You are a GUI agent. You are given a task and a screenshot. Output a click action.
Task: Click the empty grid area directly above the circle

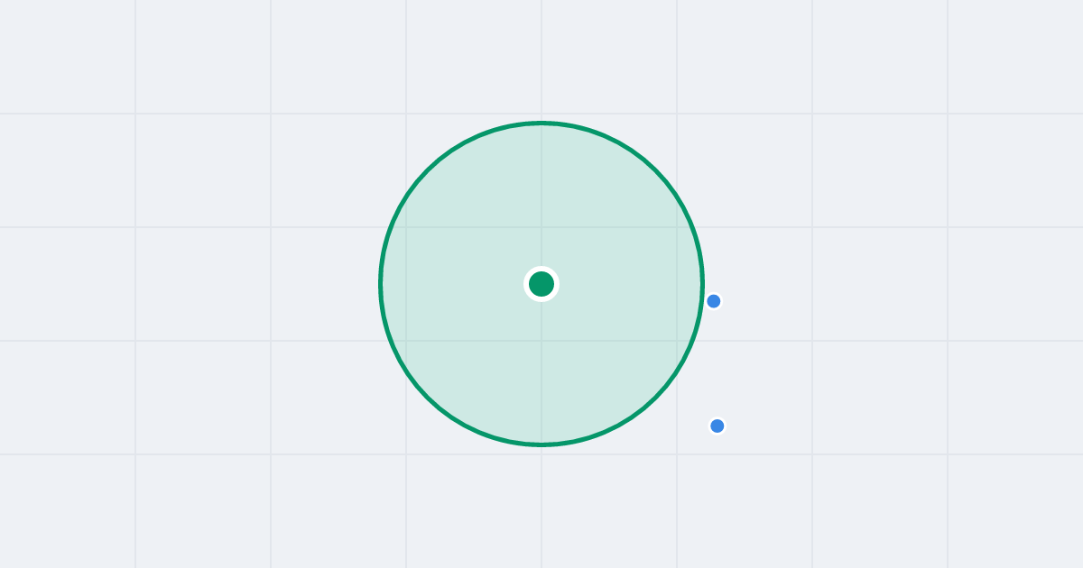[x=541, y=59]
